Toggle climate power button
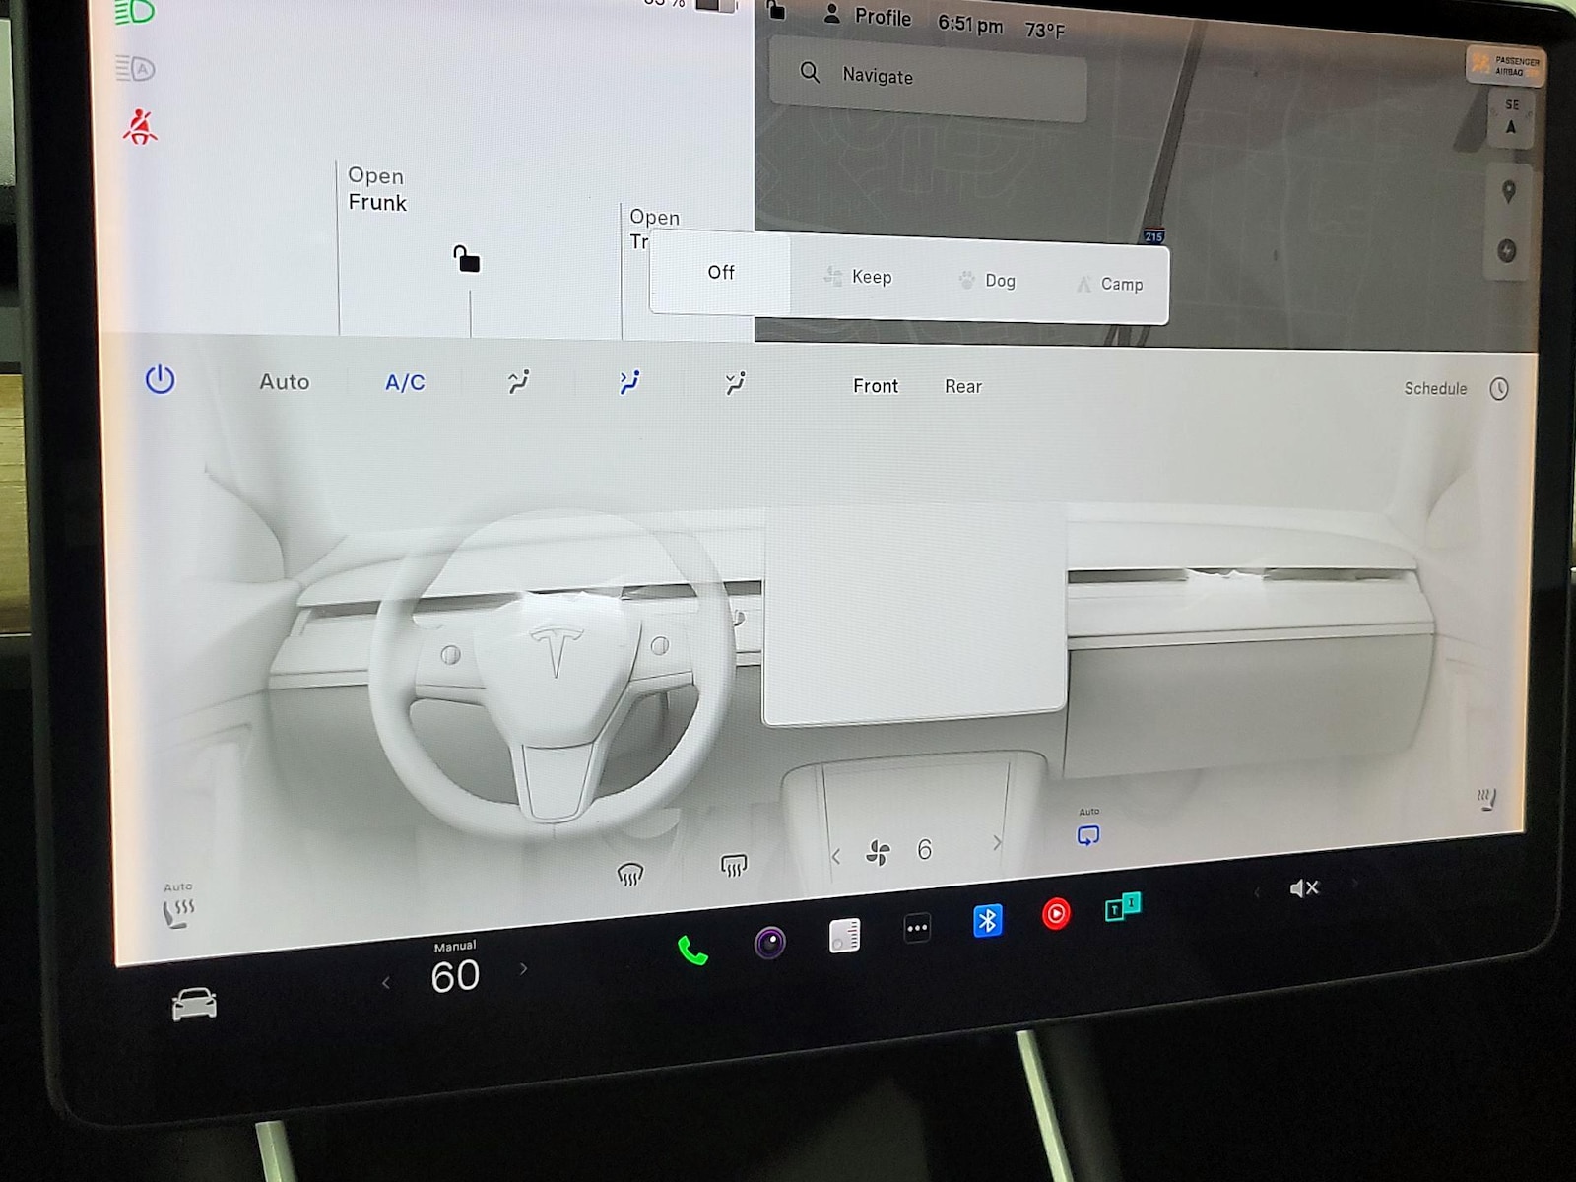This screenshot has height=1182, width=1576. click(160, 380)
